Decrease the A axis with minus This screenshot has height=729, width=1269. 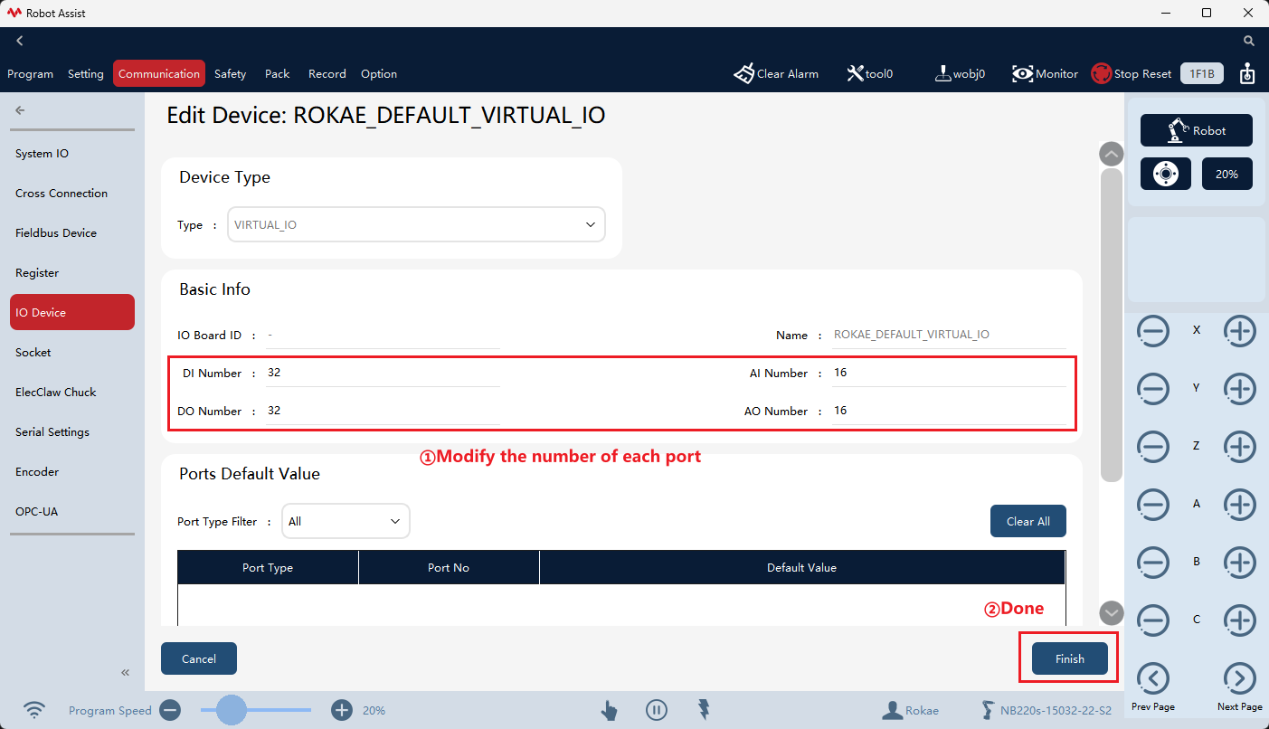1153,505
